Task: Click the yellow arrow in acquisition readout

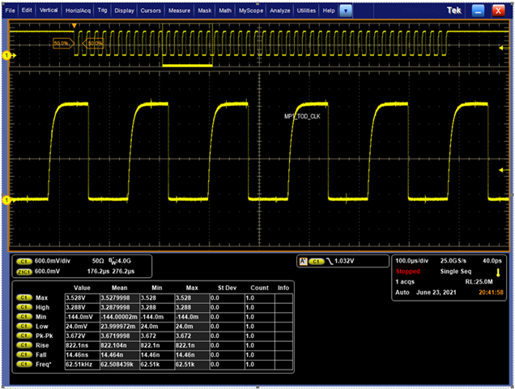Action: pos(498,271)
